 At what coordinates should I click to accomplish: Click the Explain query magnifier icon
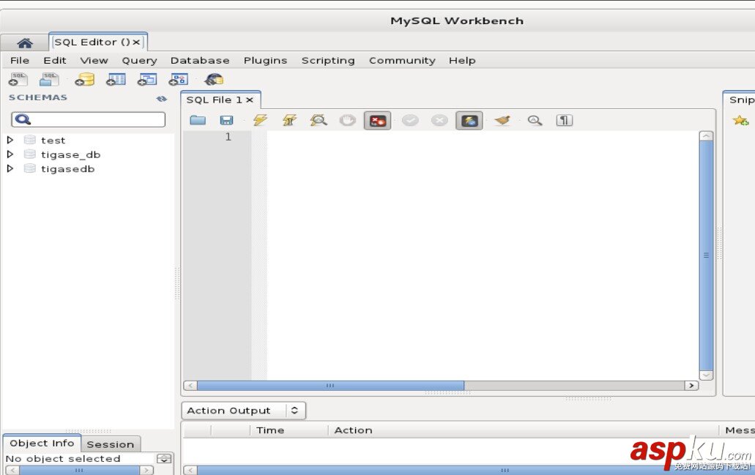pos(318,120)
